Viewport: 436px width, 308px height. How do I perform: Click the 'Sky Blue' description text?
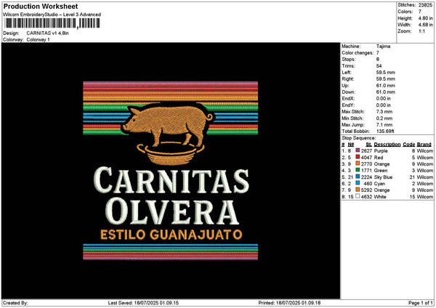coord(383,177)
